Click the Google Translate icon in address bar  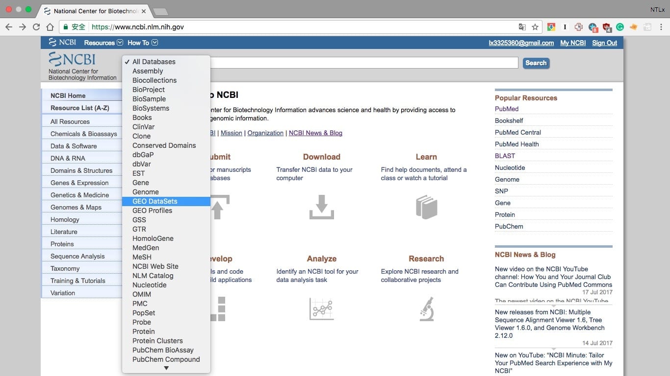[x=522, y=27]
